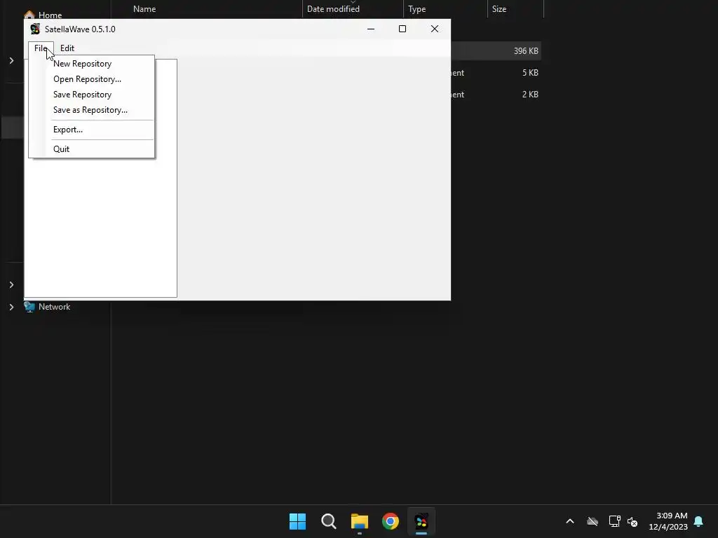Open the File menu in SatellaWave
The height and width of the screenshot is (538, 718).
pos(41,48)
